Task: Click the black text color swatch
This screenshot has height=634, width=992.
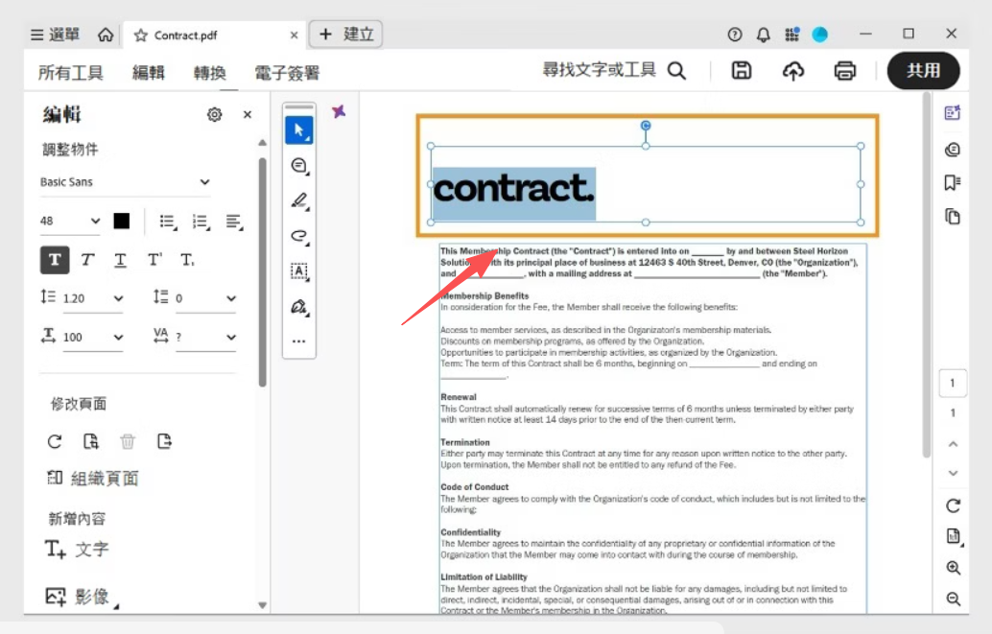Action: [121, 221]
